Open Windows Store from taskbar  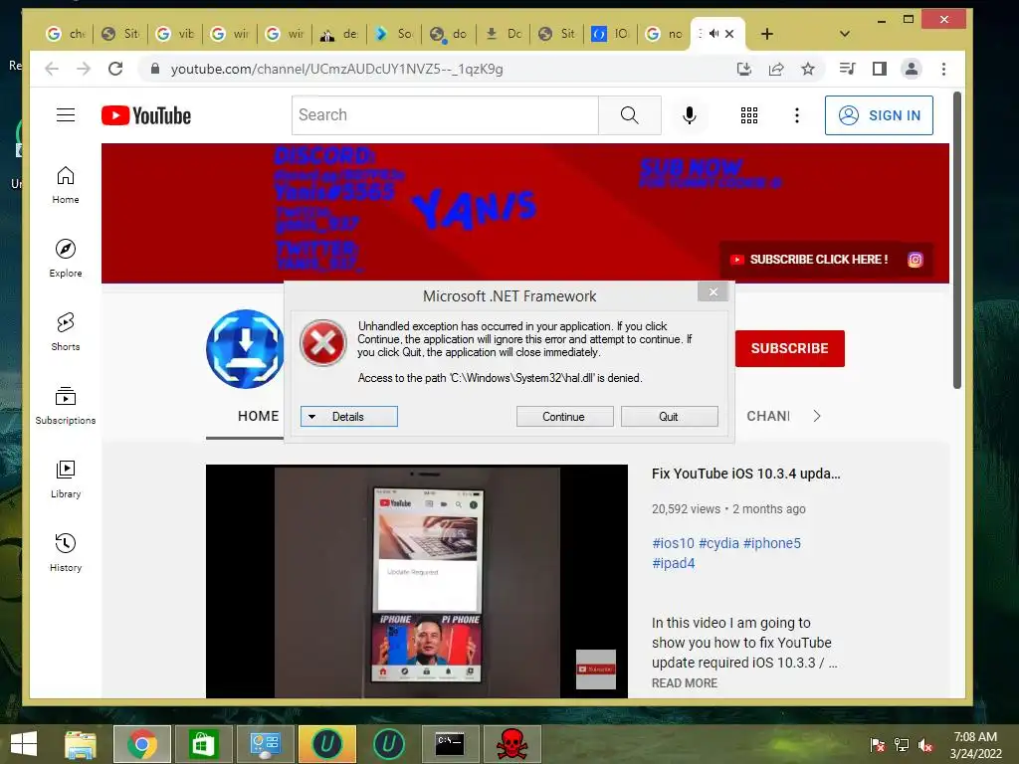click(x=203, y=744)
